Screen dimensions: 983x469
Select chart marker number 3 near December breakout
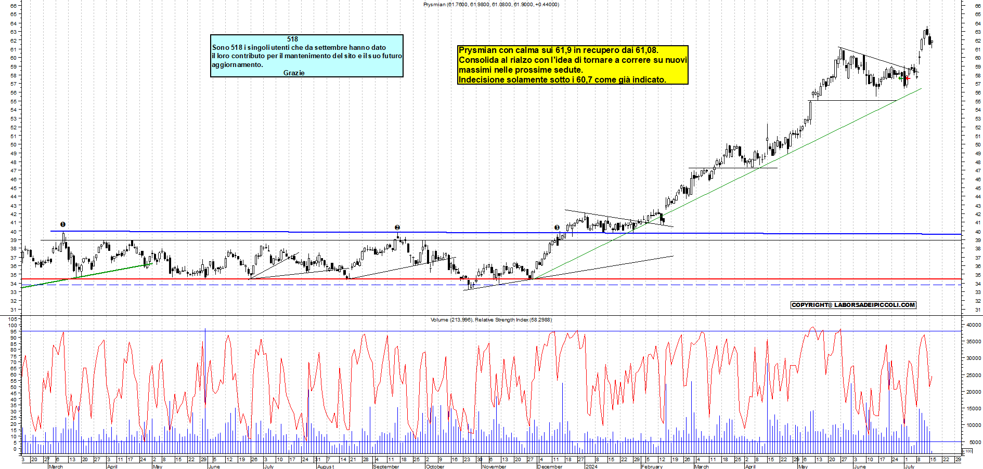(x=557, y=227)
